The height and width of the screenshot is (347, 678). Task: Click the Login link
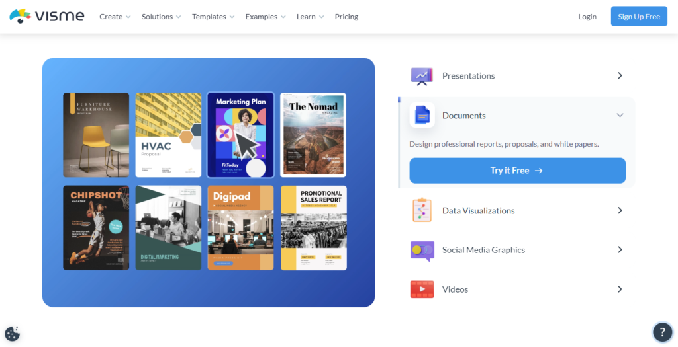pos(587,17)
